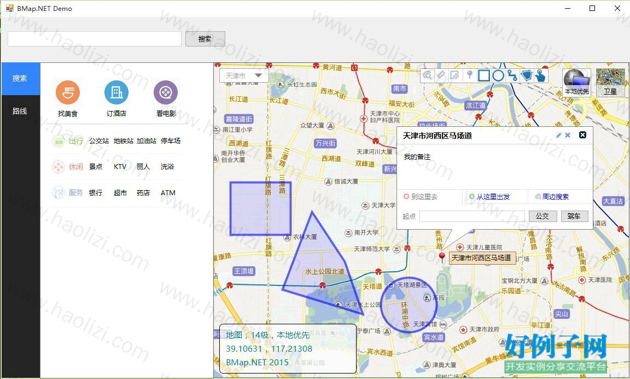Click the blue X delete marker icon

click(568, 136)
